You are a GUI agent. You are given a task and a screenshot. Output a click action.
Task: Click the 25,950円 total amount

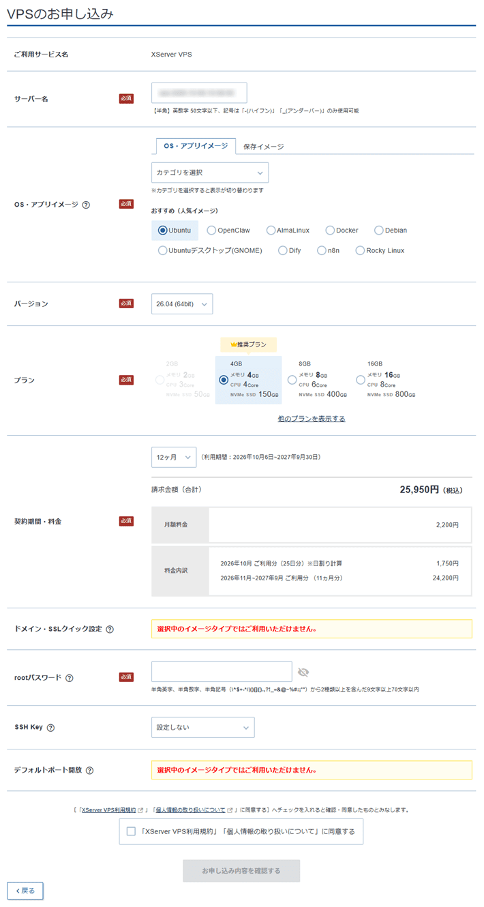(x=419, y=490)
